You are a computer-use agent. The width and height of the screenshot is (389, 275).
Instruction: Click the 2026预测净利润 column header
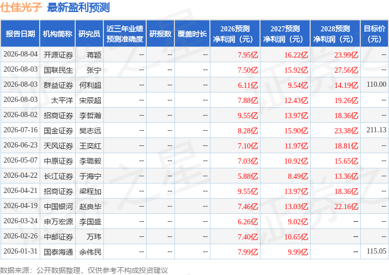point(235,34)
